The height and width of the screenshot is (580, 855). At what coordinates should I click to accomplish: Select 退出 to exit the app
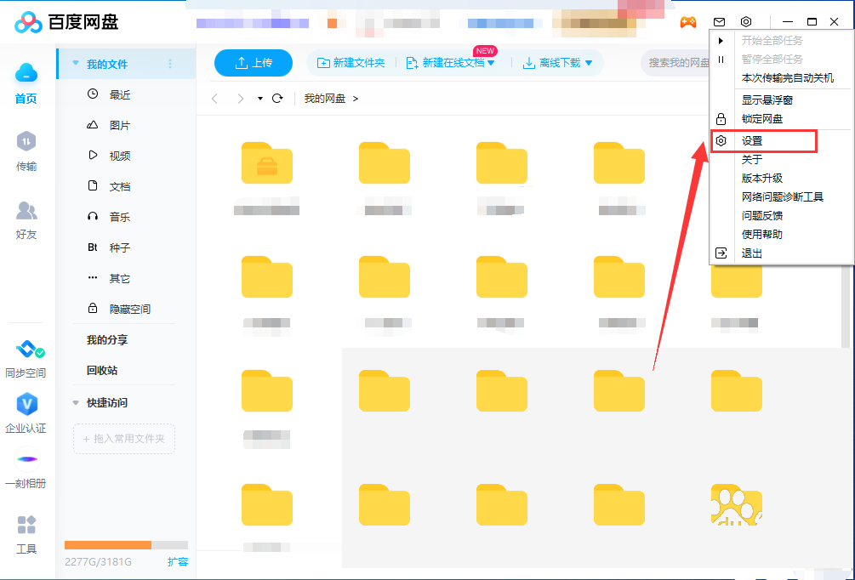751,253
